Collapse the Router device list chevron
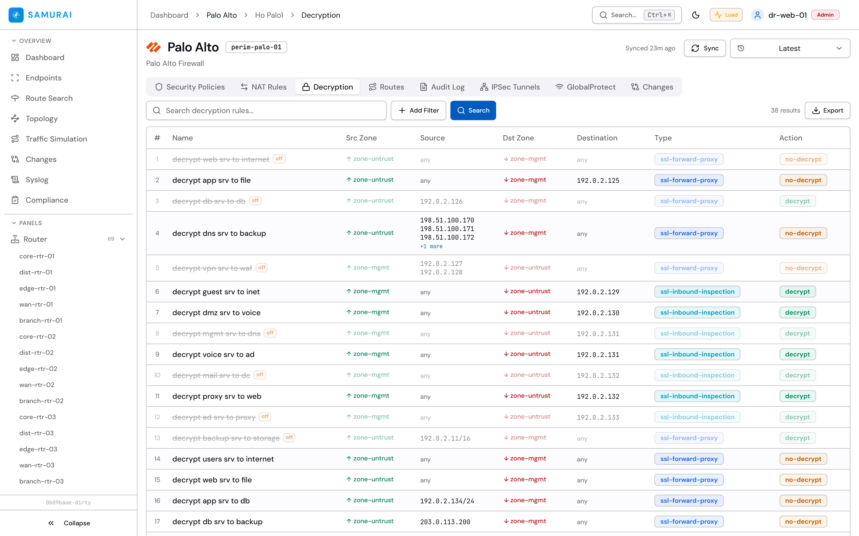859x536 pixels. pyautogui.click(x=122, y=239)
